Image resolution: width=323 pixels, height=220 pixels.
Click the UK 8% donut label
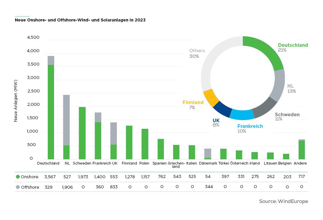(x=216, y=123)
